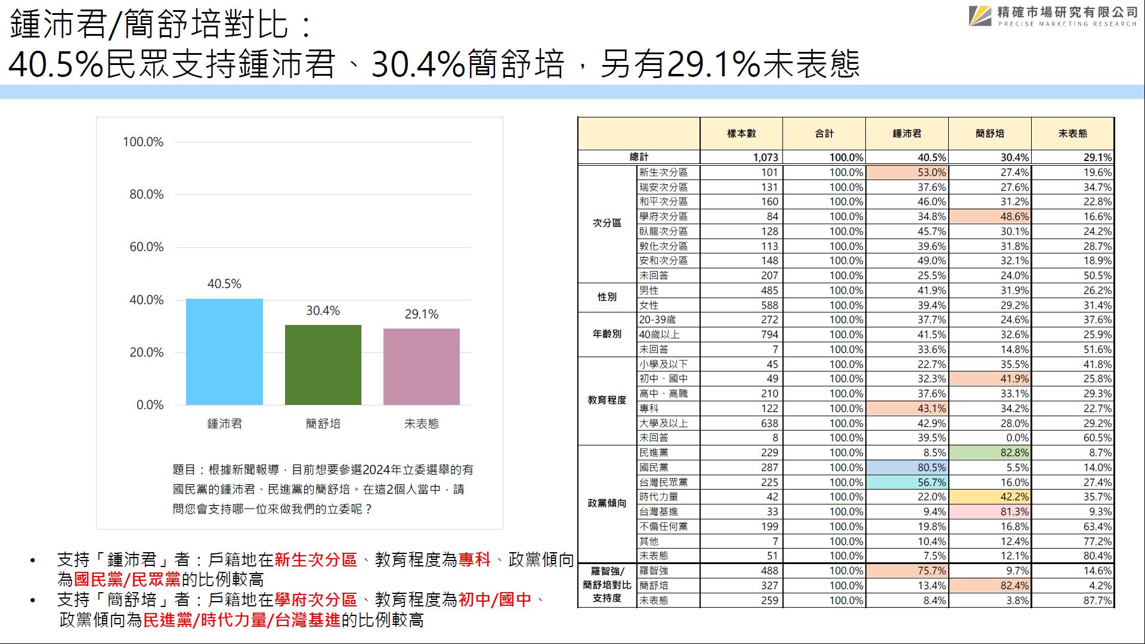Click the slide title 鍾沛君/簡舒培對比

point(160,25)
